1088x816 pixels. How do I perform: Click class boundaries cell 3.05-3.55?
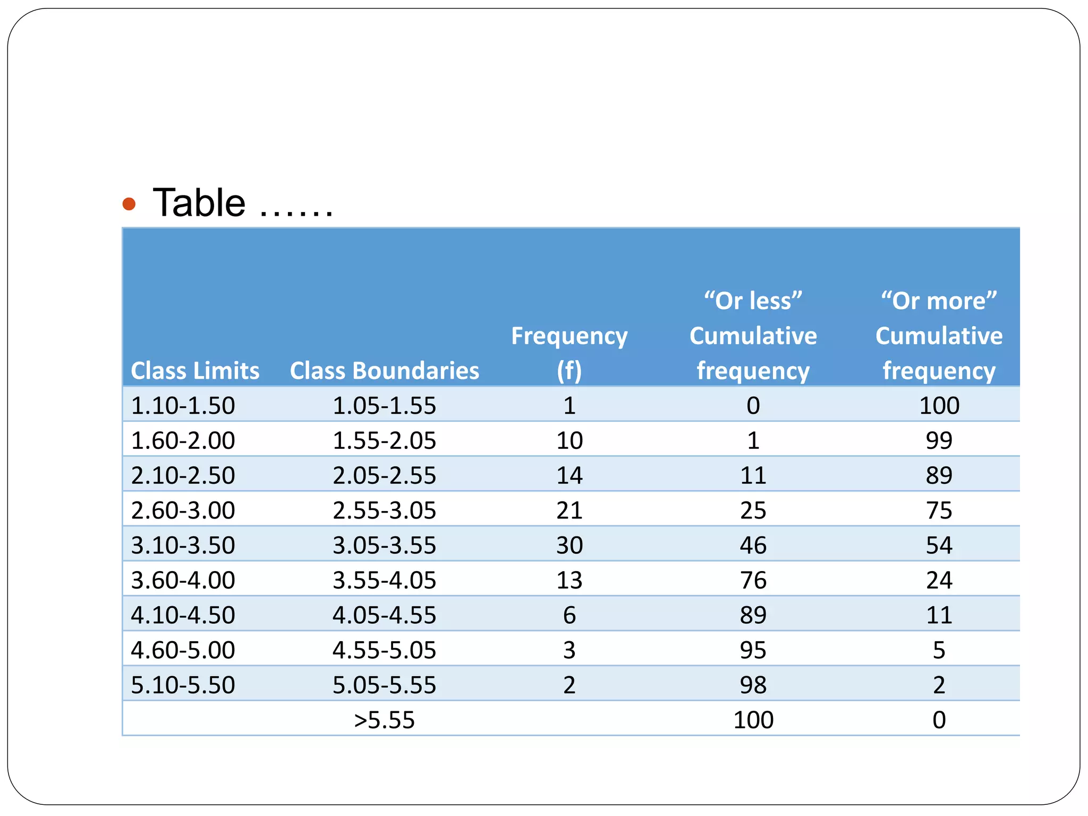click(384, 546)
